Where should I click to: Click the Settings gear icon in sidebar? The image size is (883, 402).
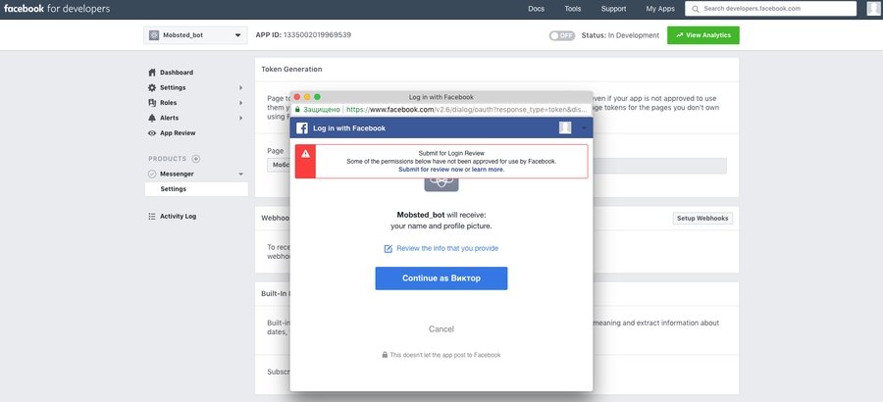point(152,88)
